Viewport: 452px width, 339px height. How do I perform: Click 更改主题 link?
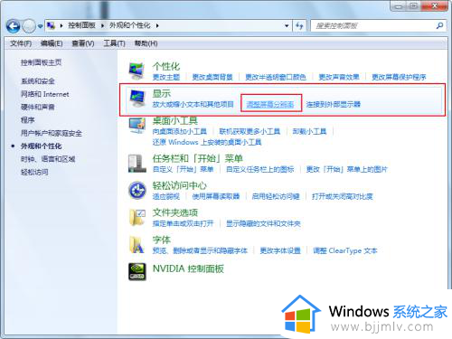coord(166,77)
